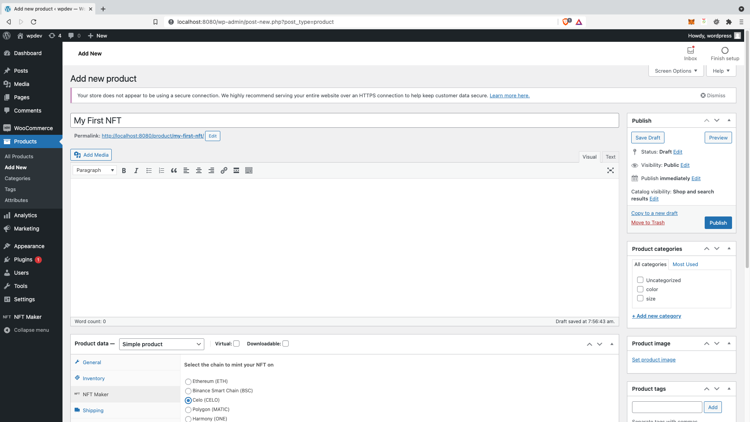Click the Preview button
The width and height of the screenshot is (750, 422).
click(x=718, y=138)
